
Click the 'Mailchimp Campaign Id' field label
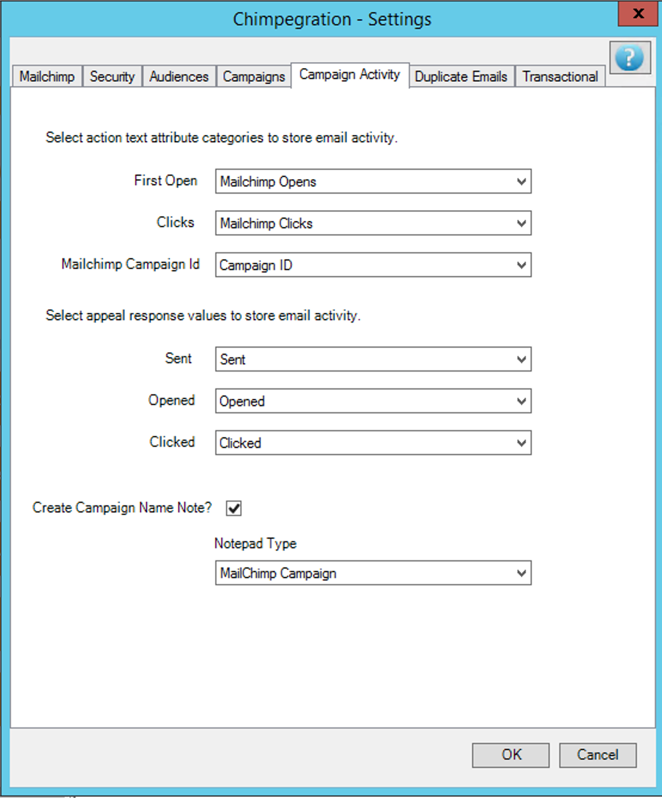point(130,264)
